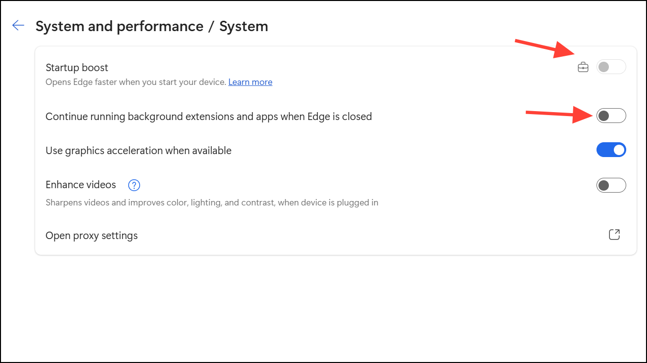Image resolution: width=647 pixels, height=363 pixels.
Task: Click Use graphics acceleration when available text
Action: coord(139,151)
